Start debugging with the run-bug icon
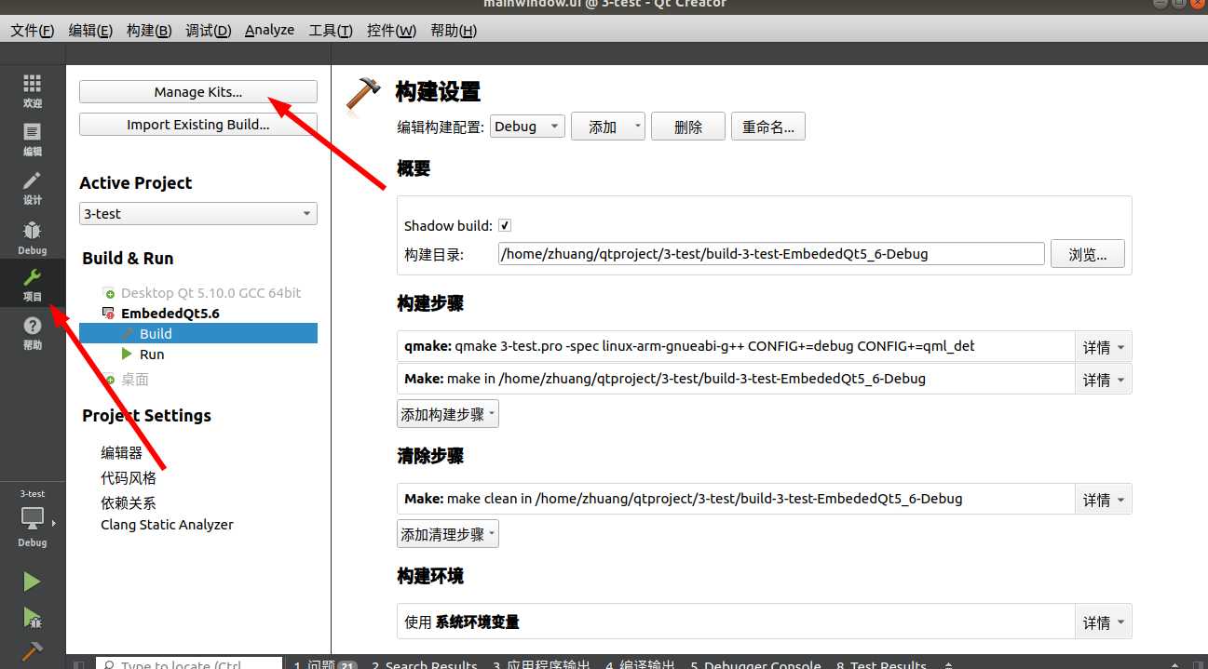The height and width of the screenshot is (669, 1208). click(x=33, y=618)
